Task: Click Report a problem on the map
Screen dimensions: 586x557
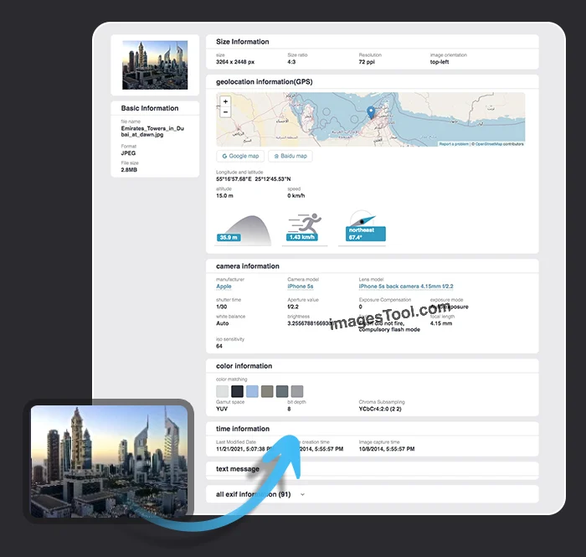Action: 454,144
